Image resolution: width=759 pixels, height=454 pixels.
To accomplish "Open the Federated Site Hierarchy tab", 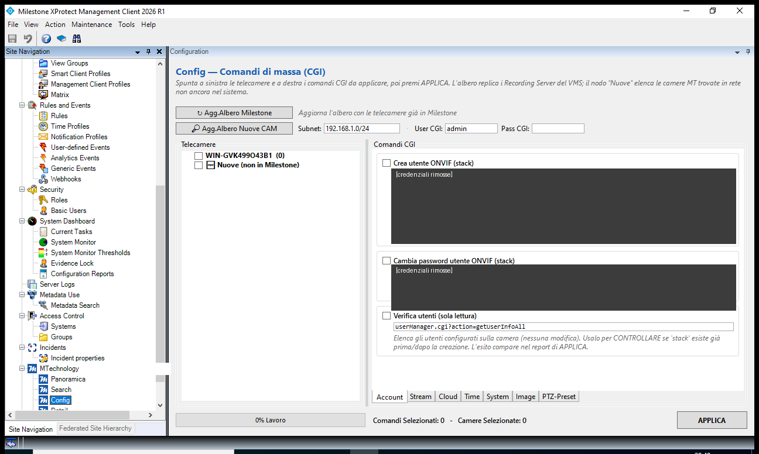I will click(95, 428).
